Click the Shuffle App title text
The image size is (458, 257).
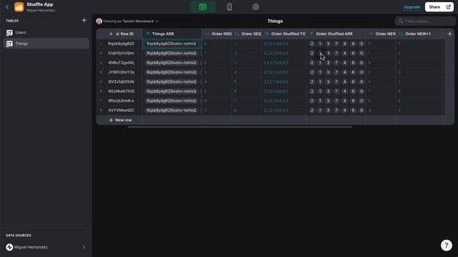tap(40, 5)
